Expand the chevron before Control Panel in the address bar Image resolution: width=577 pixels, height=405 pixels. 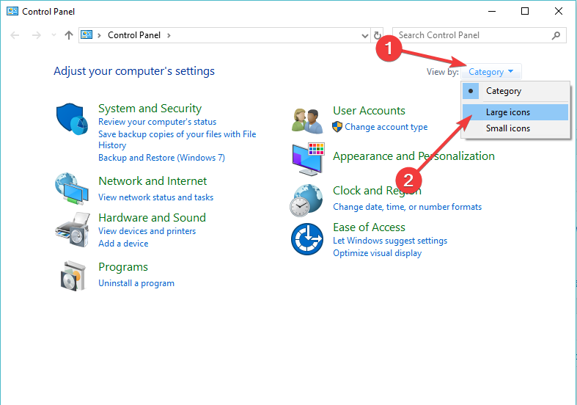99,35
